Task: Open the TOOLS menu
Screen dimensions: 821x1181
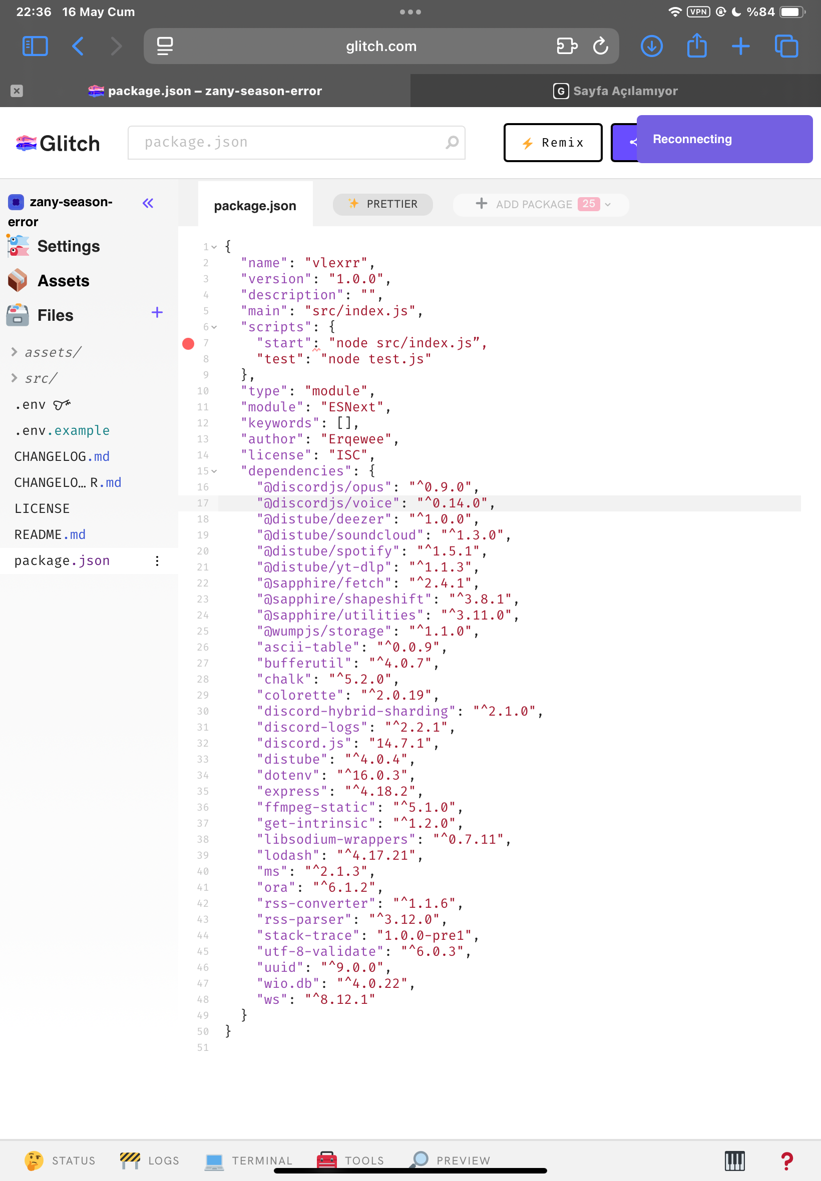Action: pos(351,1160)
